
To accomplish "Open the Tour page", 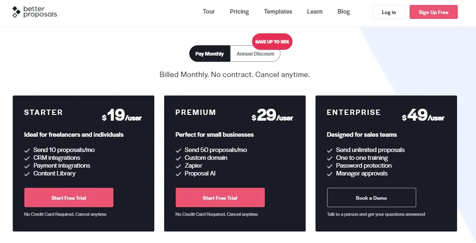I will click(x=209, y=12).
